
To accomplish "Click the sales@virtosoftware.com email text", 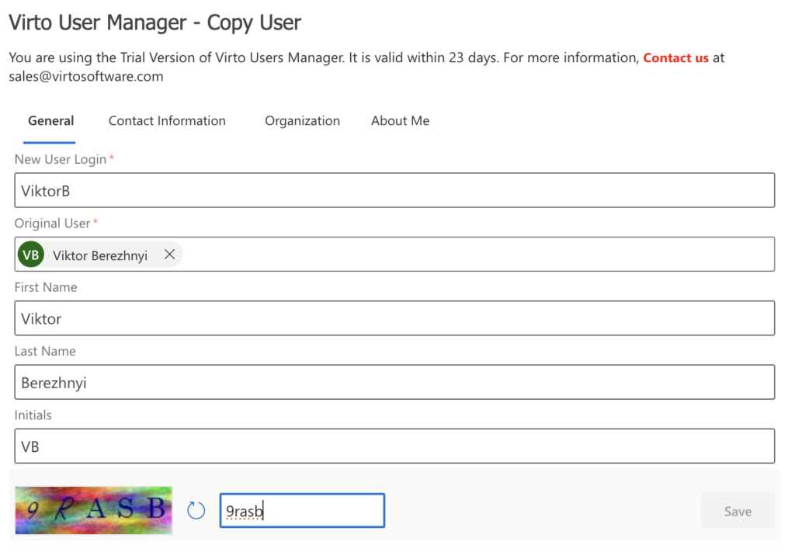I will pyautogui.click(x=86, y=77).
